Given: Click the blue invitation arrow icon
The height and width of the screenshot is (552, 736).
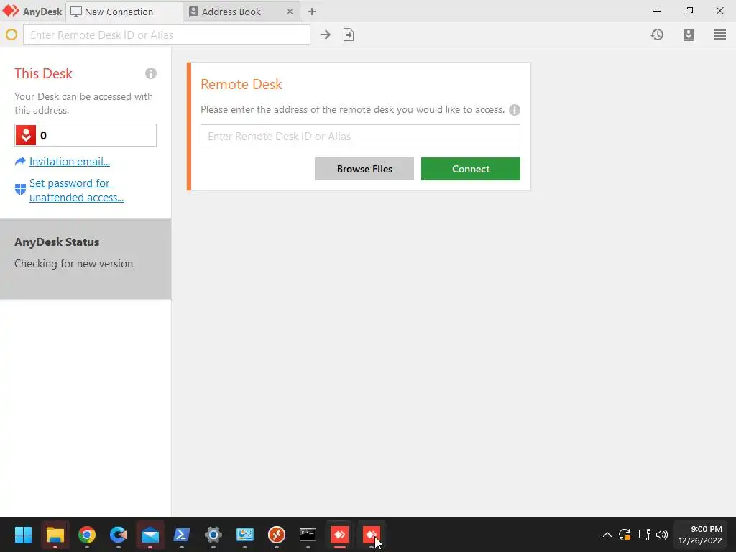Looking at the screenshot, I should point(20,162).
